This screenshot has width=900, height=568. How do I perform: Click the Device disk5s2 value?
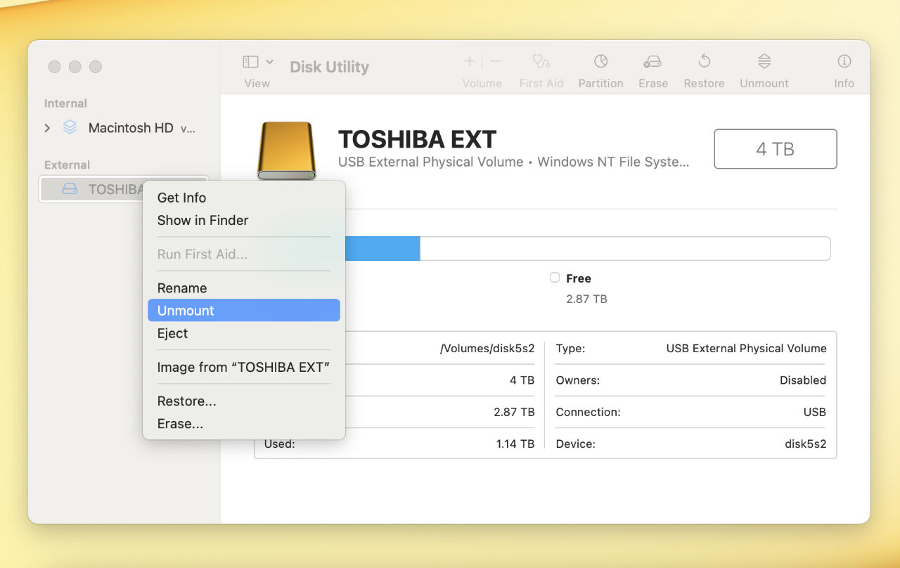806,444
